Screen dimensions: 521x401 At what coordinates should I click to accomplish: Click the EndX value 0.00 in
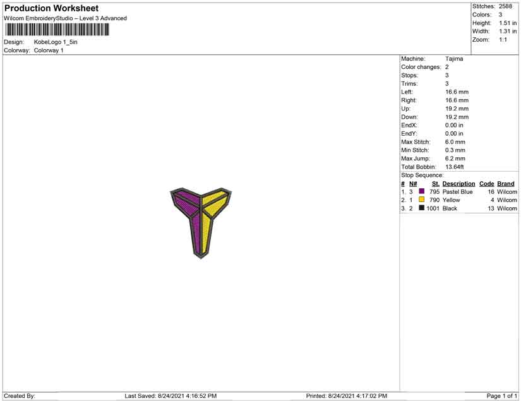coord(454,125)
